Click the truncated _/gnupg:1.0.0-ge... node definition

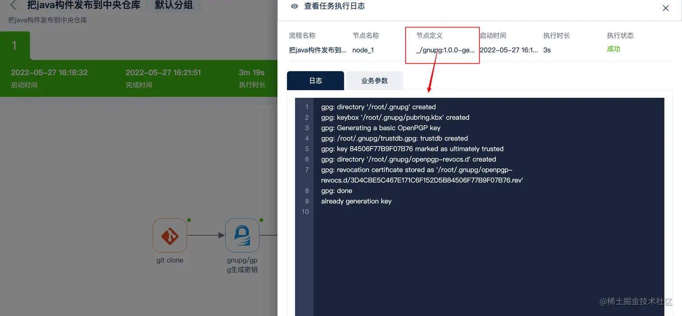click(446, 50)
